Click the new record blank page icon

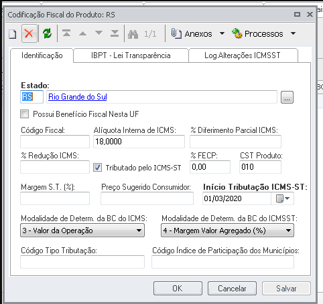point(13,34)
